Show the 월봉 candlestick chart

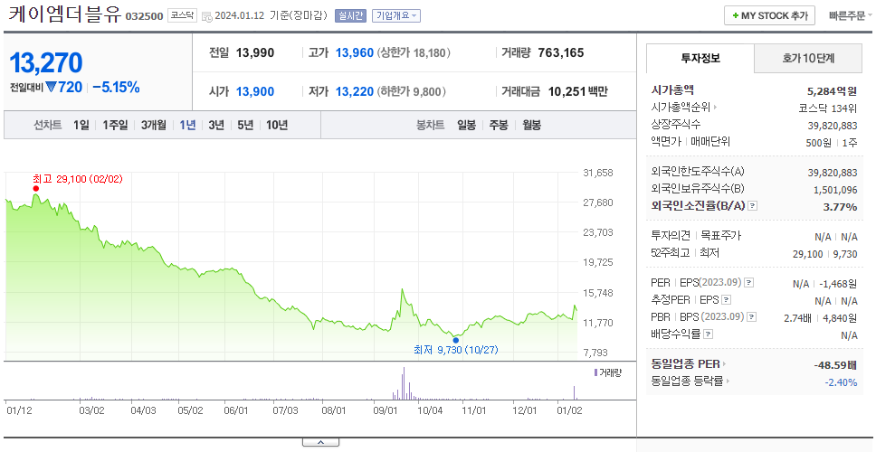pyautogui.click(x=532, y=125)
